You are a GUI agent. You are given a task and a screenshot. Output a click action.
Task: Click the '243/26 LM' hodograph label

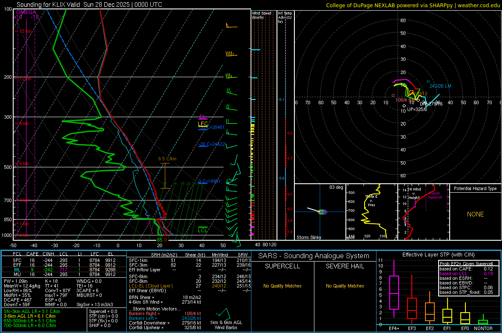click(440, 86)
